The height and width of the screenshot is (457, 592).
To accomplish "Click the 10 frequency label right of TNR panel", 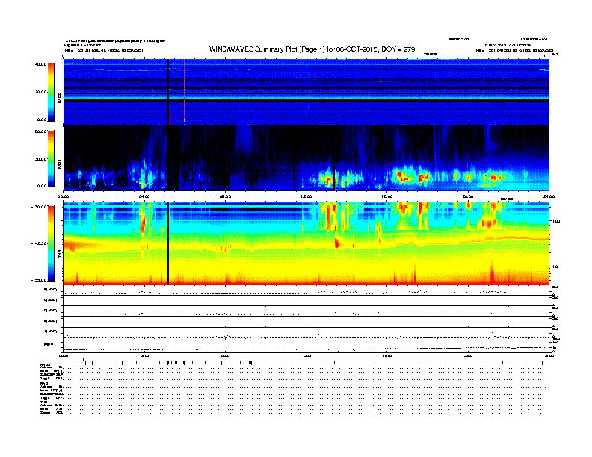I will point(555,267).
